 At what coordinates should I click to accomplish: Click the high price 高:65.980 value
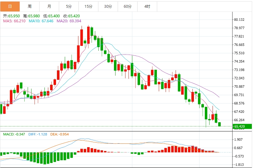[31, 16]
